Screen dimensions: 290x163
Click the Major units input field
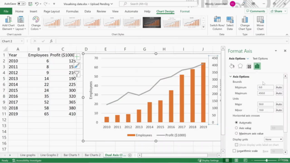pos(266,104)
